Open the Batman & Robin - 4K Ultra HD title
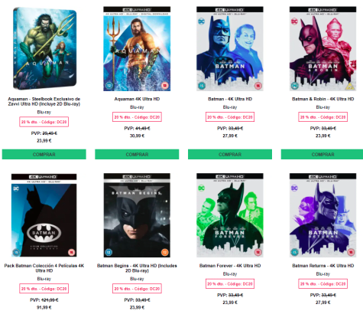Screen dimensions: 363x311 click(x=322, y=99)
